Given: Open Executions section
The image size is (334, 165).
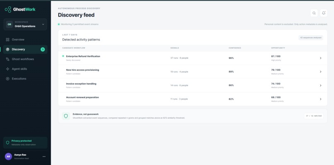Looking at the screenshot, I should click(25, 79).
